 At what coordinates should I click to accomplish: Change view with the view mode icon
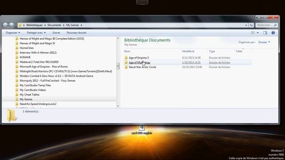pos(253,32)
